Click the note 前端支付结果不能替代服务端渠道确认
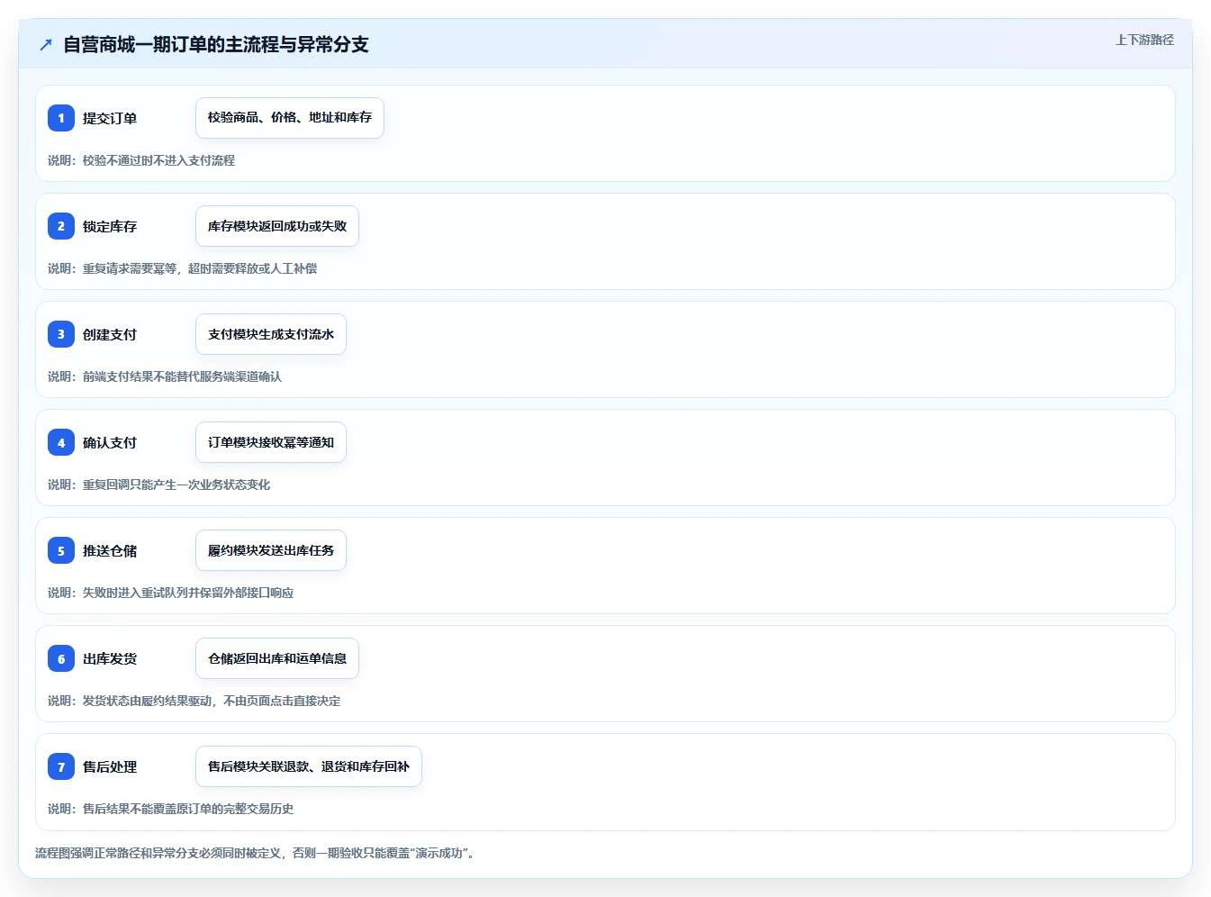Image resolution: width=1211 pixels, height=897 pixels. (165, 376)
